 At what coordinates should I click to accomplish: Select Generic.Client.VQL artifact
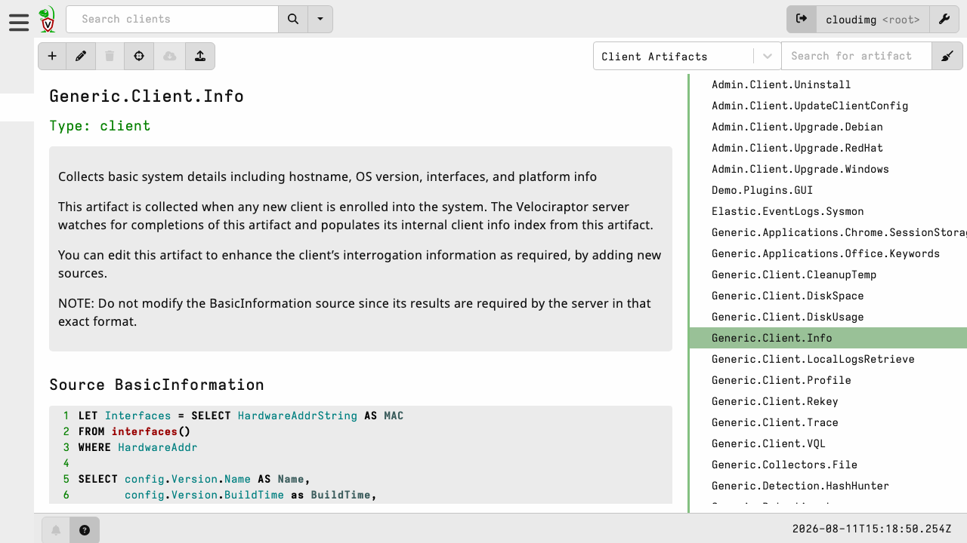[x=828, y=443]
